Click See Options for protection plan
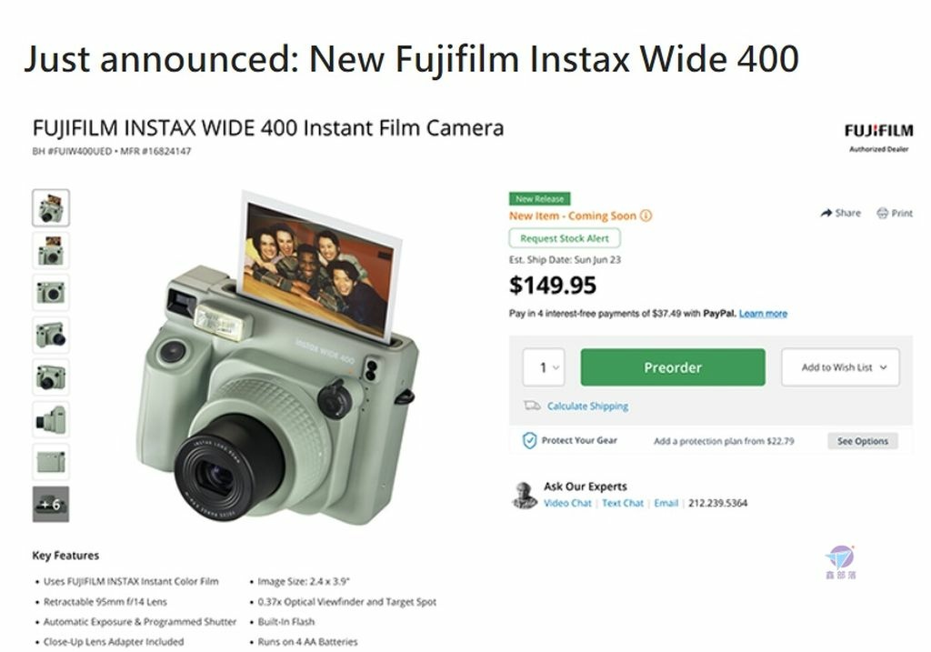Viewport: 931px width, 652px height. click(863, 441)
